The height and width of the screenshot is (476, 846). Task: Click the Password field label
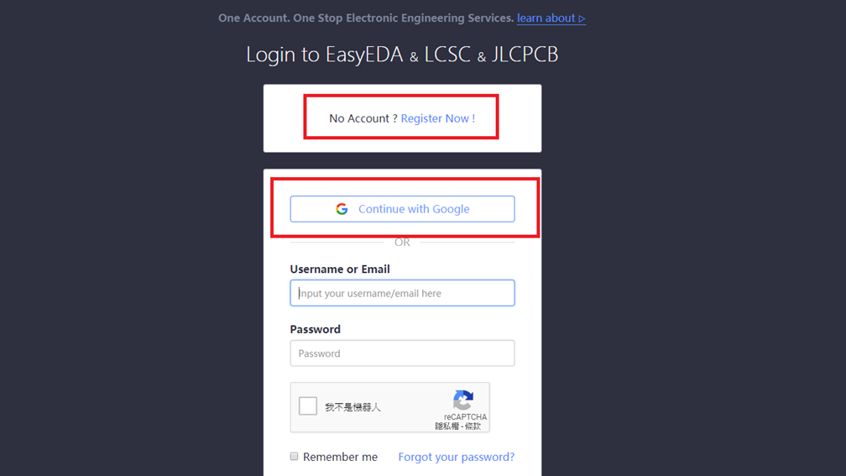315,329
